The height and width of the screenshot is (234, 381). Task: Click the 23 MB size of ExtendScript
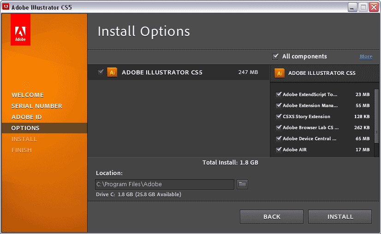[363, 94]
